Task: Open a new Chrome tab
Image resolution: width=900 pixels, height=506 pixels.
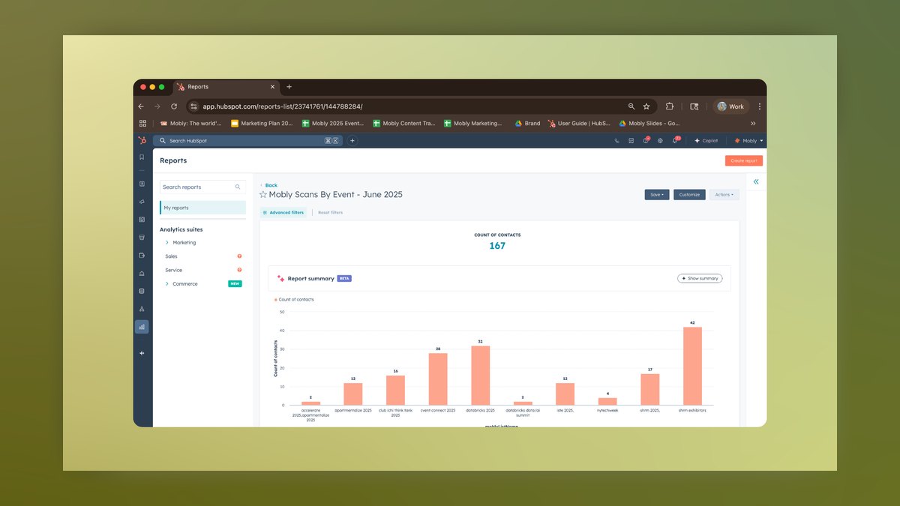Action: point(289,87)
